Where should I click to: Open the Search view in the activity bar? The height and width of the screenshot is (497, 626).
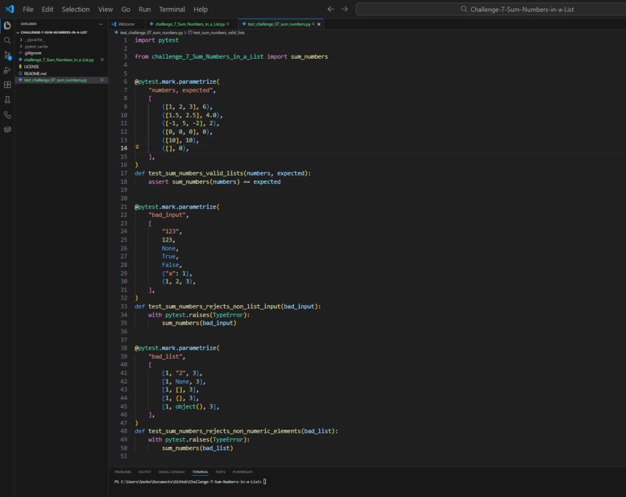tap(7, 40)
